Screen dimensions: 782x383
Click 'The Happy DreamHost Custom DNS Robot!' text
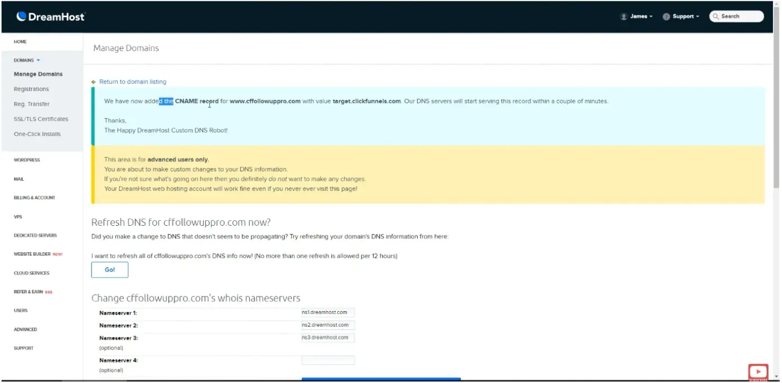tap(166, 130)
